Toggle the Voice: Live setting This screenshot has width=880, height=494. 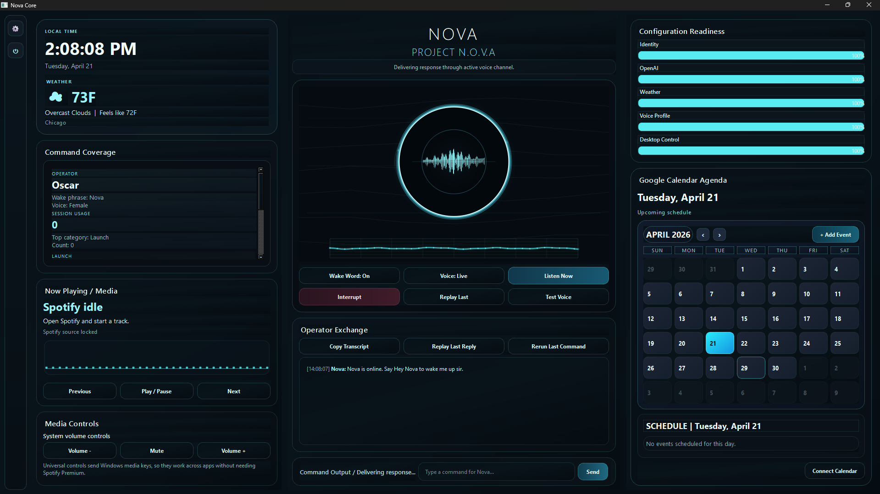tap(453, 276)
